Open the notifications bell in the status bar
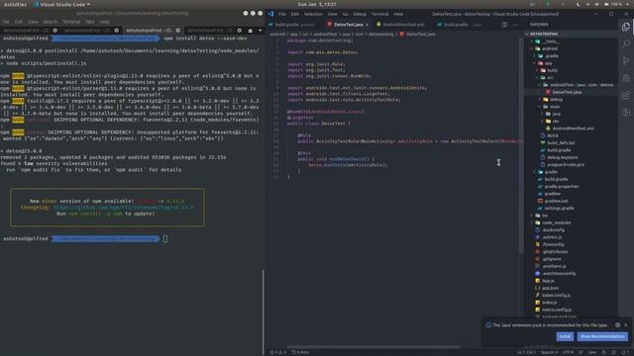The height and width of the screenshot is (356, 634). pos(623,352)
